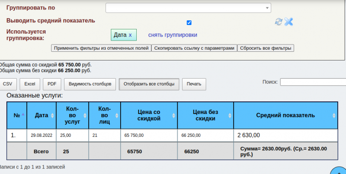The width and height of the screenshot is (346, 174).
Task: Click the round blue scroll-up button
Action: coord(339,171)
